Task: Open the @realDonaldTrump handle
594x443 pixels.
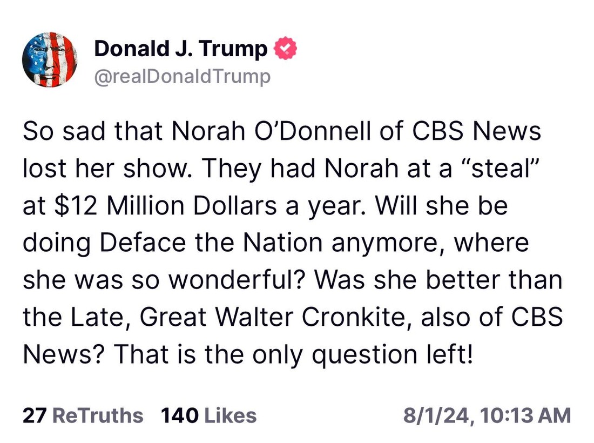Action: point(182,77)
